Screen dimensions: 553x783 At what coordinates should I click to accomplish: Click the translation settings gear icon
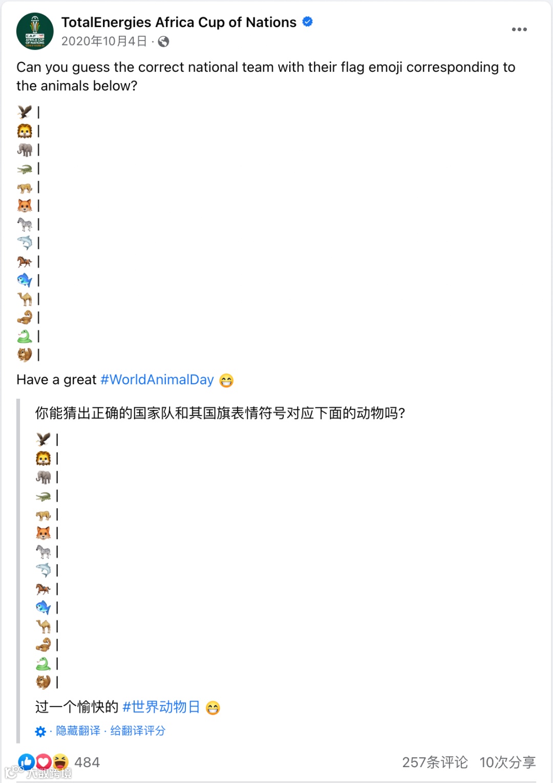[x=40, y=731]
